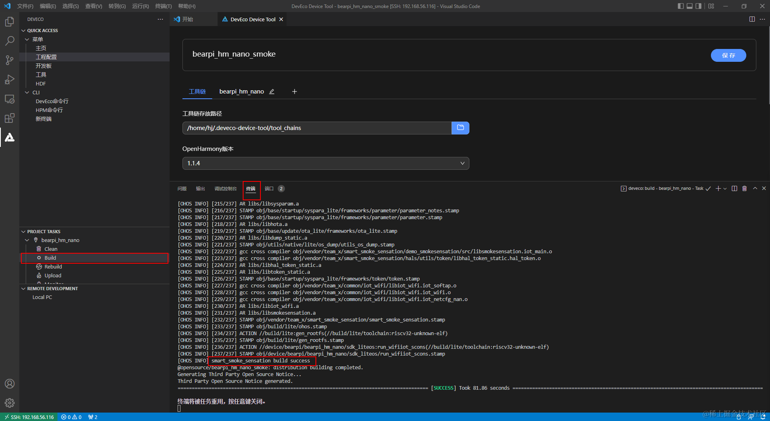Split the terminal panel
The image size is (770, 421).
pos(734,188)
